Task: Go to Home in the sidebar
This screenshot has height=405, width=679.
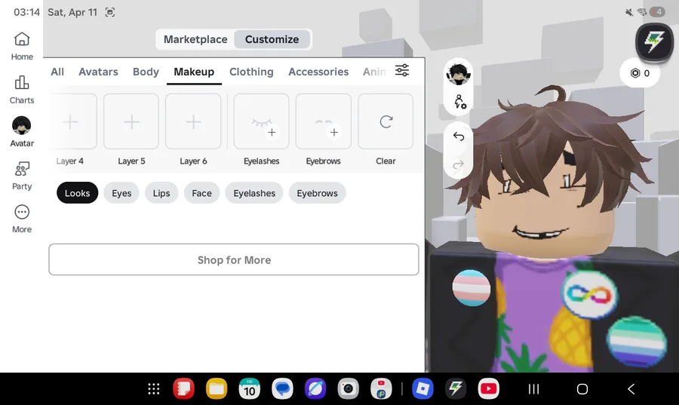Action: [x=22, y=46]
